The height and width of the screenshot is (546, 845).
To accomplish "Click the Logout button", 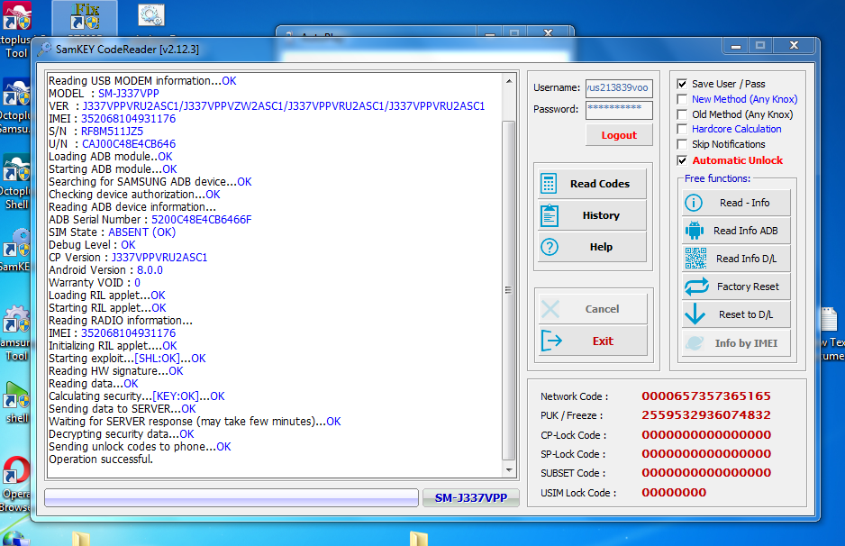I will pyautogui.click(x=619, y=135).
